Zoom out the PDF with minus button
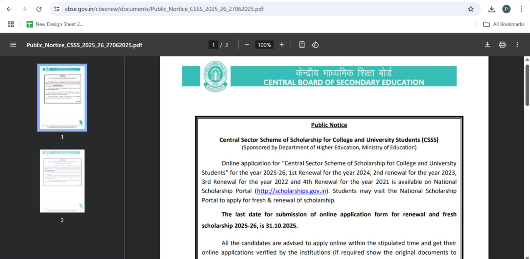The width and height of the screenshot is (530, 259). click(247, 45)
